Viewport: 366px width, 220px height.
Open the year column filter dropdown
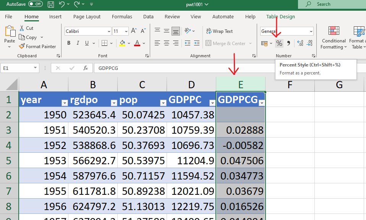(65, 103)
